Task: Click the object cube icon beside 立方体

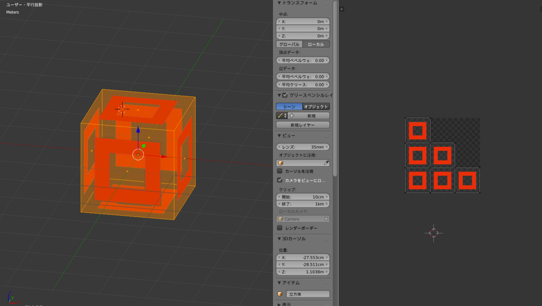Action: coord(280,294)
